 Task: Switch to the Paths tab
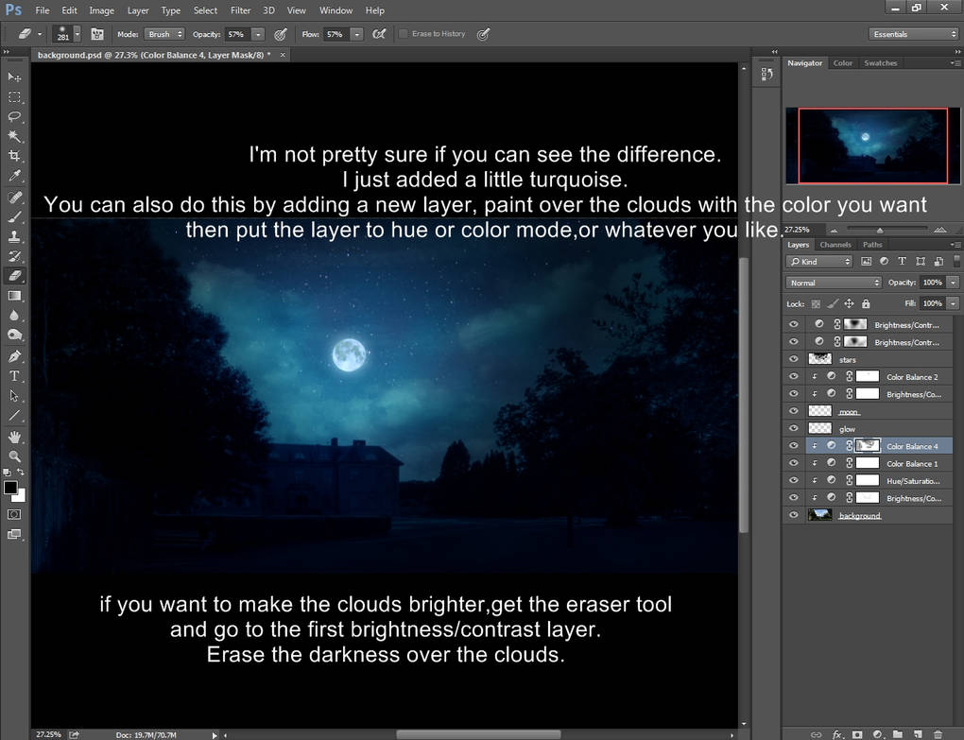(872, 245)
